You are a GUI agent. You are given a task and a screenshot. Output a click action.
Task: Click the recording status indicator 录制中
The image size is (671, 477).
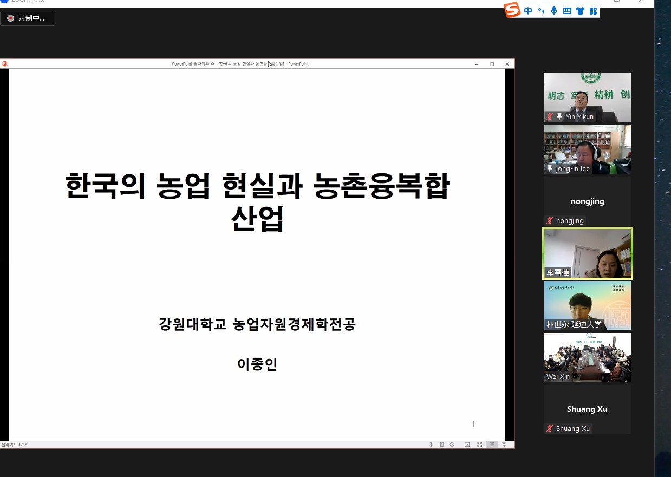point(27,18)
